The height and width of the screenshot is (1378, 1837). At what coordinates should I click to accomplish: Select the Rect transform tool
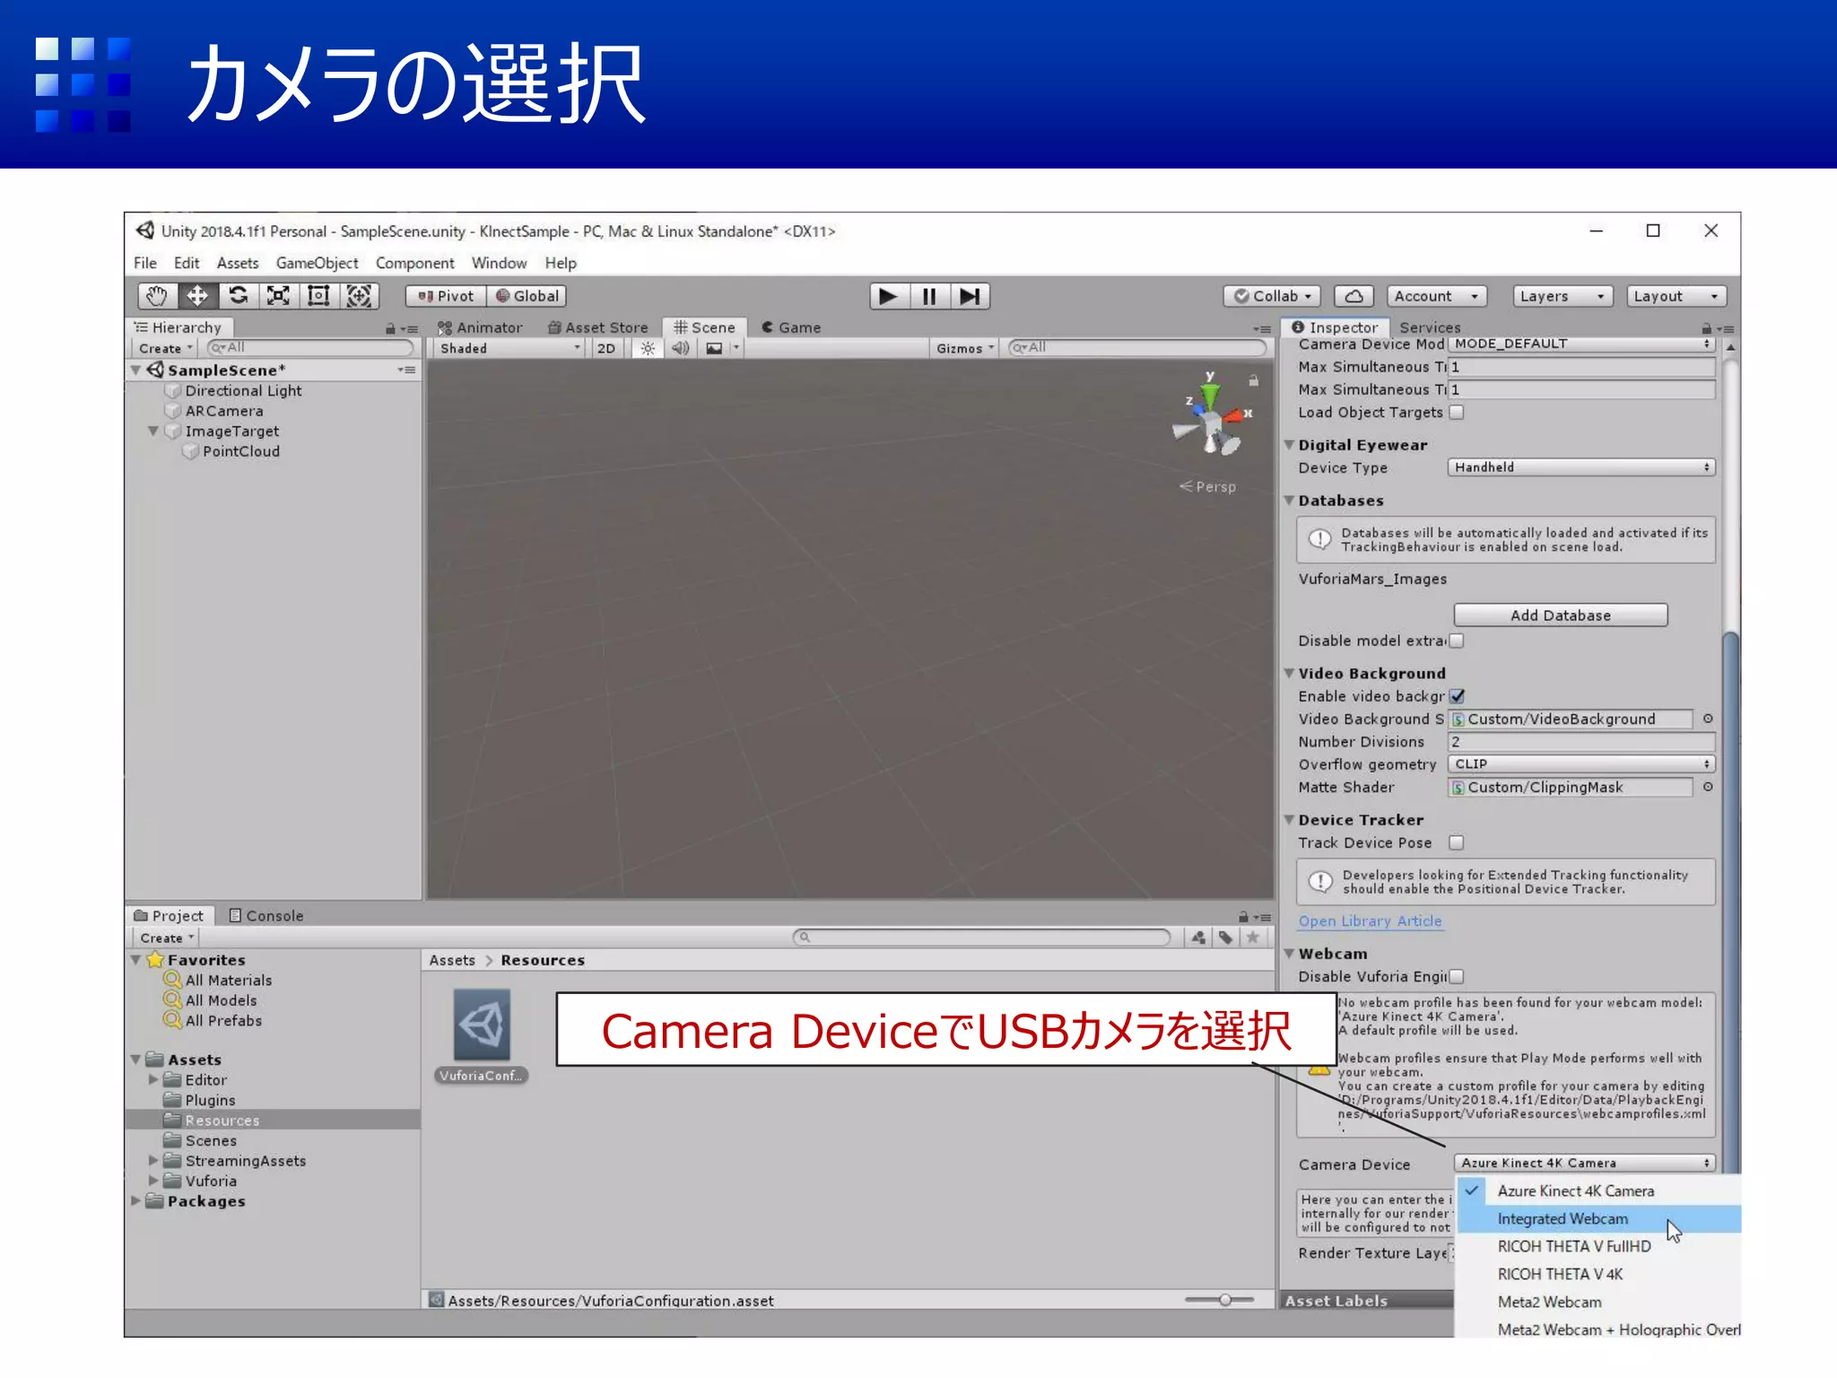pyautogui.click(x=318, y=296)
